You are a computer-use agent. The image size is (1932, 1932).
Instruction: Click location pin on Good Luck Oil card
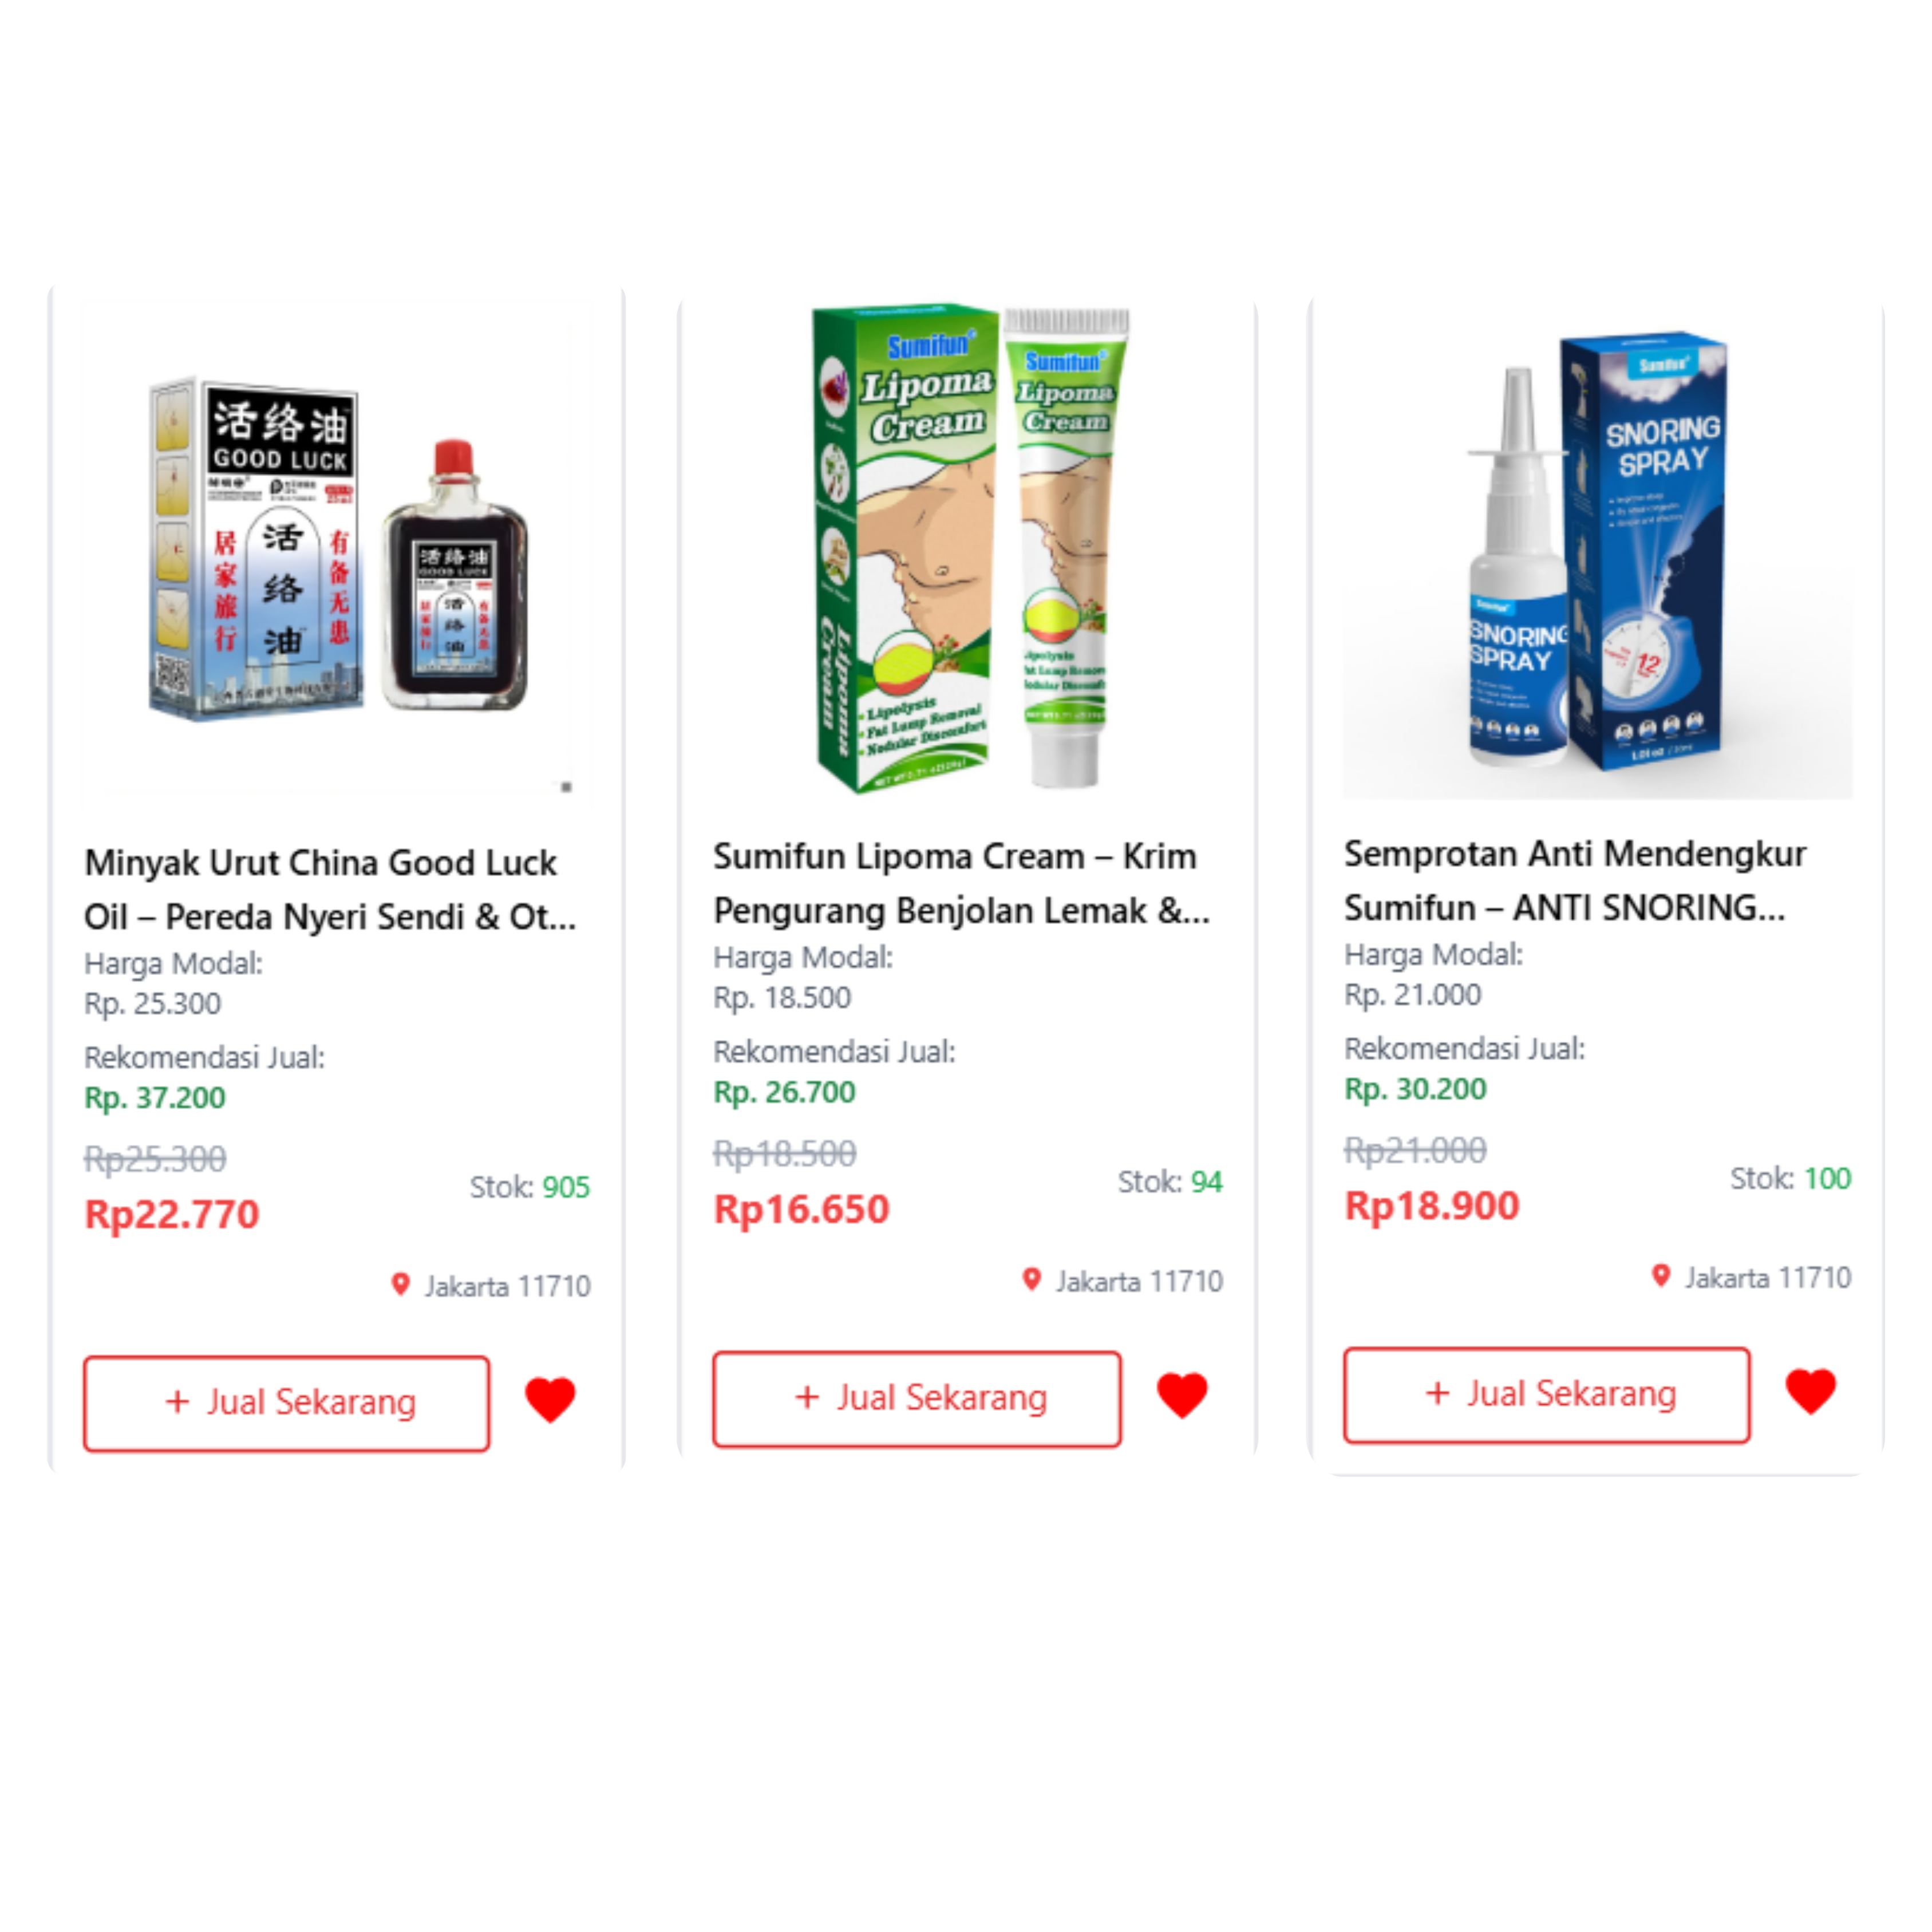[x=400, y=1284]
